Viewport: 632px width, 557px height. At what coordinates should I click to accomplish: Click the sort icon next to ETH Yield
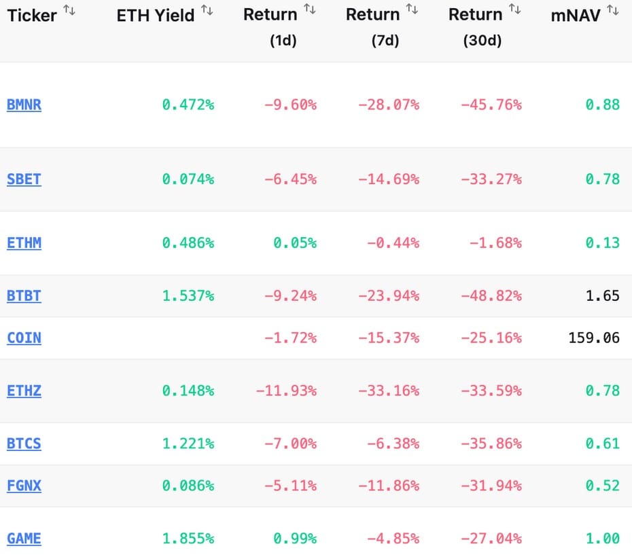(206, 11)
